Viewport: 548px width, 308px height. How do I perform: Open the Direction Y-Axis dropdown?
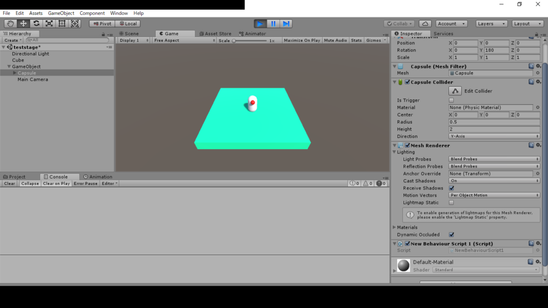tap(494, 136)
